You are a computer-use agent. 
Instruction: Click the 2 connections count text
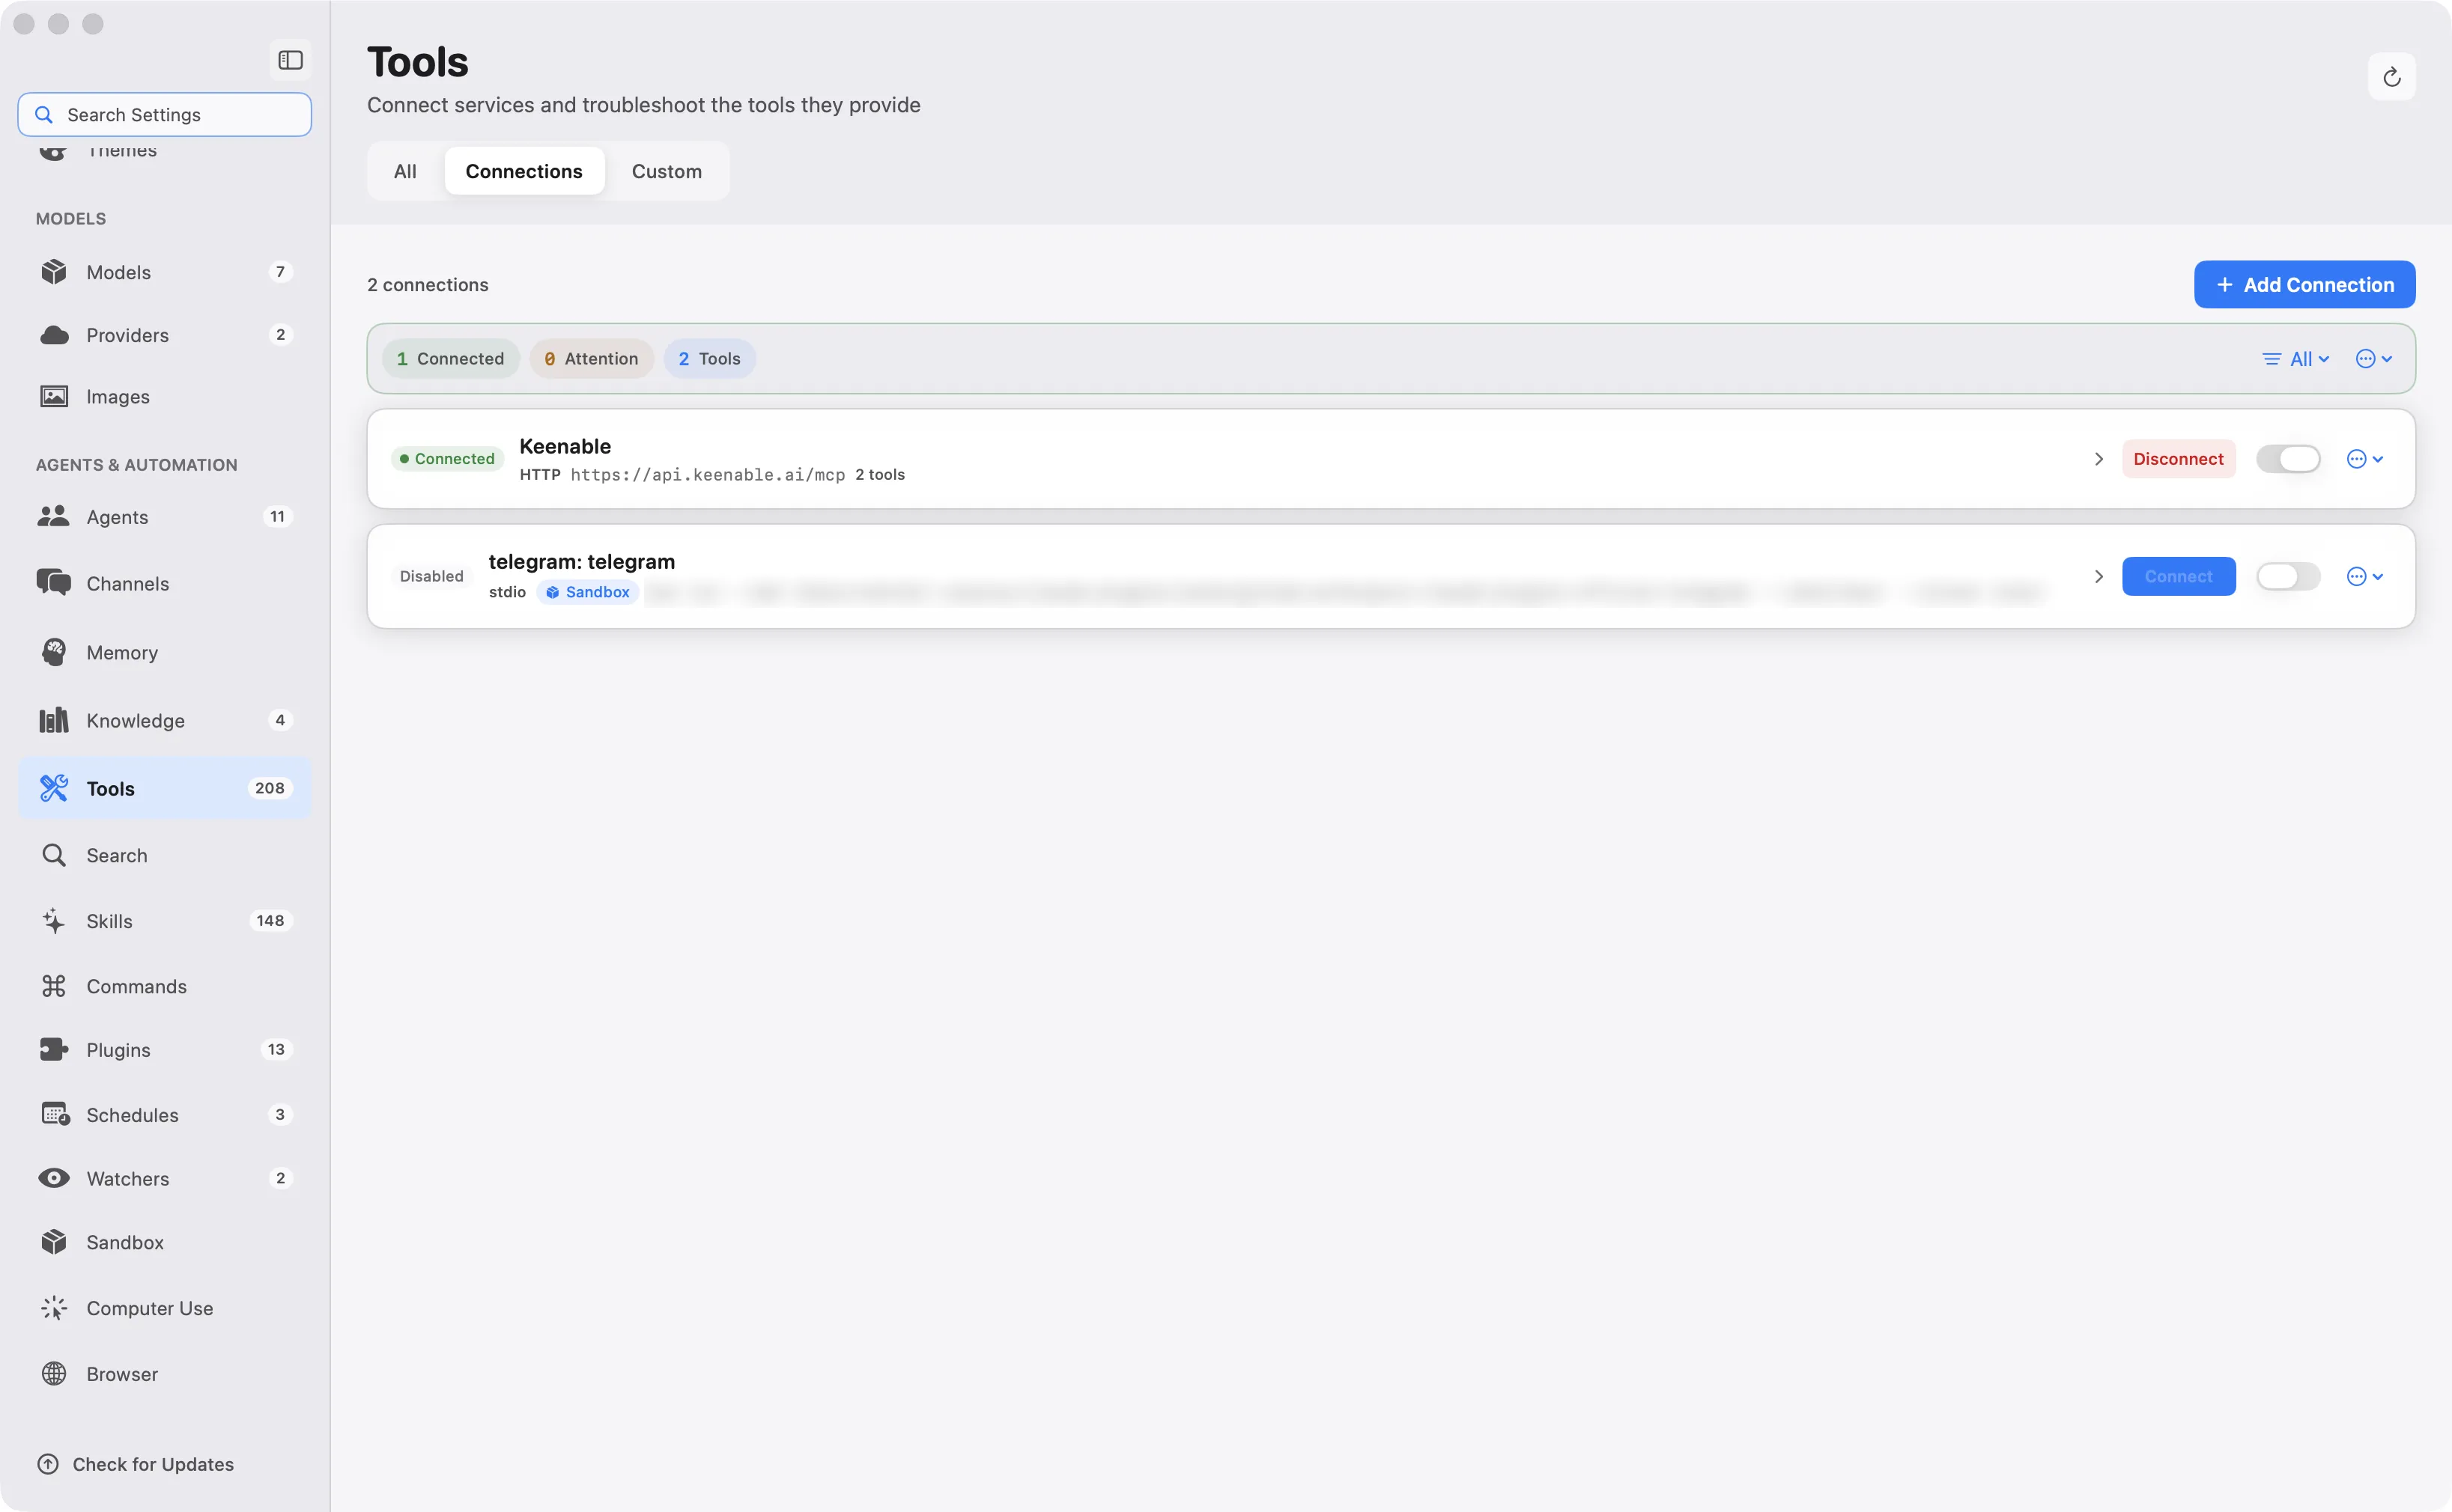[427, 285]
